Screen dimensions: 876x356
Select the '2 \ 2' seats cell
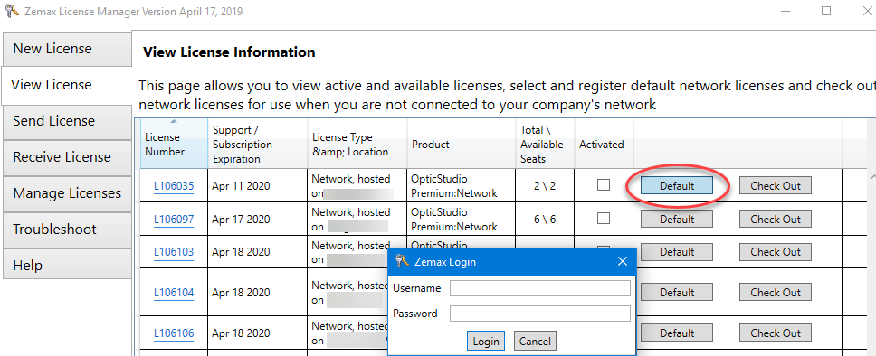click(x=545, y=186)
